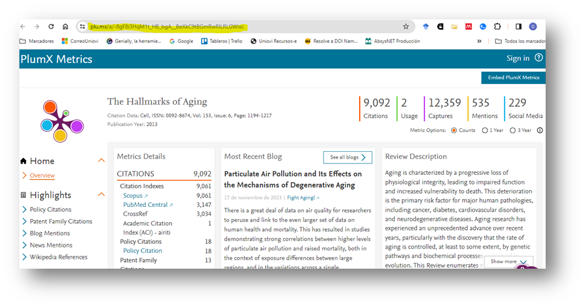This screenshot has width=585, height=308.
Task: Go to the browser home page icon
Action: click(65, 27)
